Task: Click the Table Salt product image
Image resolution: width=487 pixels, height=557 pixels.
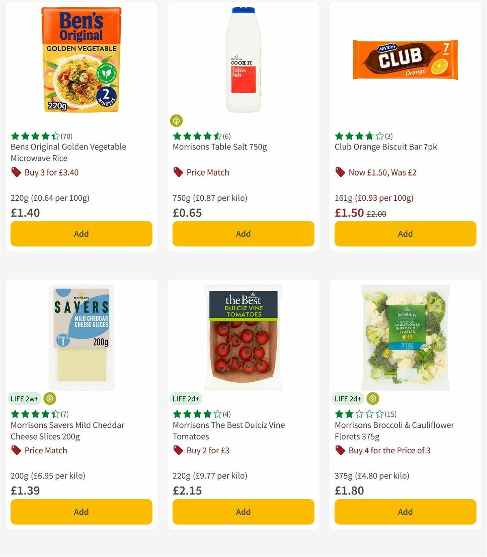Action: (x=243, y=59)
